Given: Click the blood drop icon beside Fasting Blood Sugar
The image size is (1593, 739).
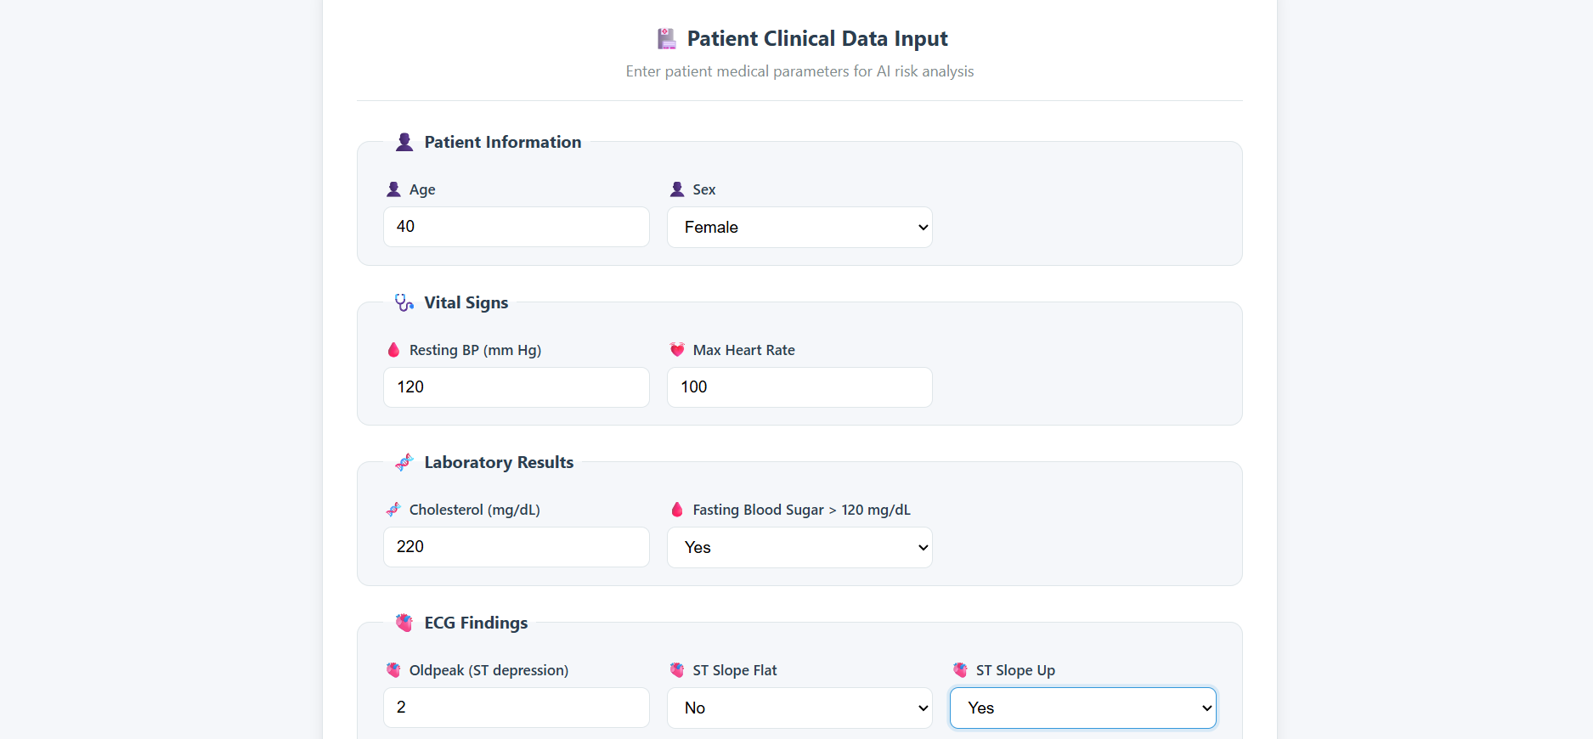Looking at the screenshot, I should 677,510.
